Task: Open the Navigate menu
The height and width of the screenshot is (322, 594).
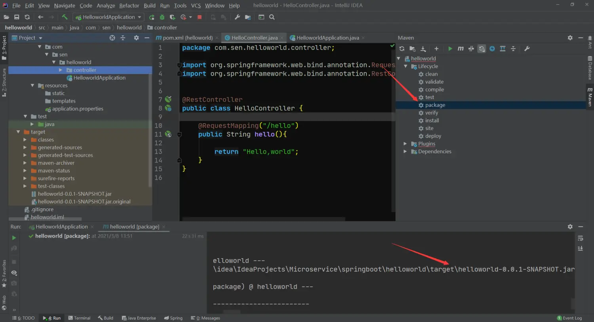Action: coord(65,6)
